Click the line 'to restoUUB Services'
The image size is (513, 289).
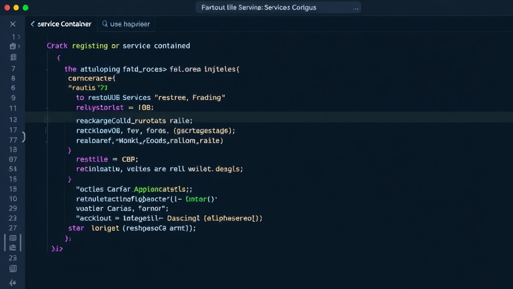click(x=150, y=98)
